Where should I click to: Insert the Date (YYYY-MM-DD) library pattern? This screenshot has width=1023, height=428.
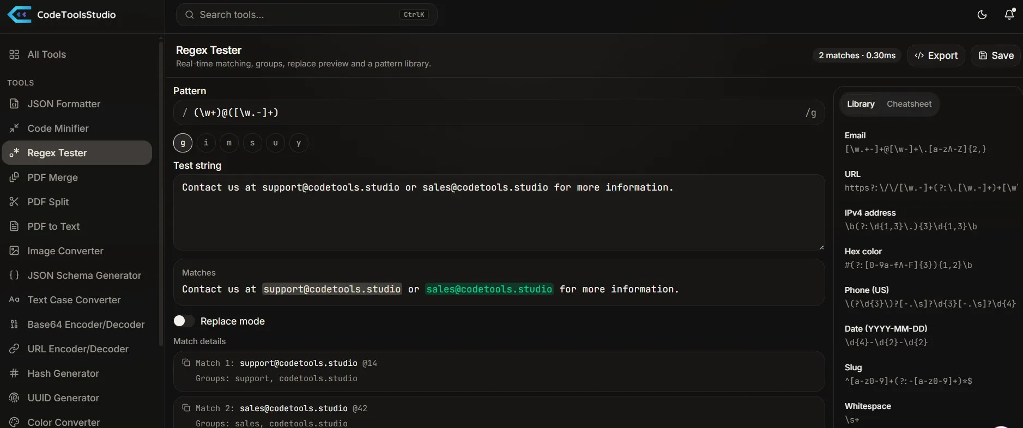coord(929,335)
